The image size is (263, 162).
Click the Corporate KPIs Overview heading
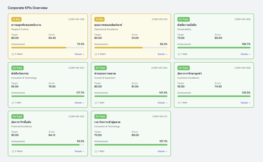27,8
